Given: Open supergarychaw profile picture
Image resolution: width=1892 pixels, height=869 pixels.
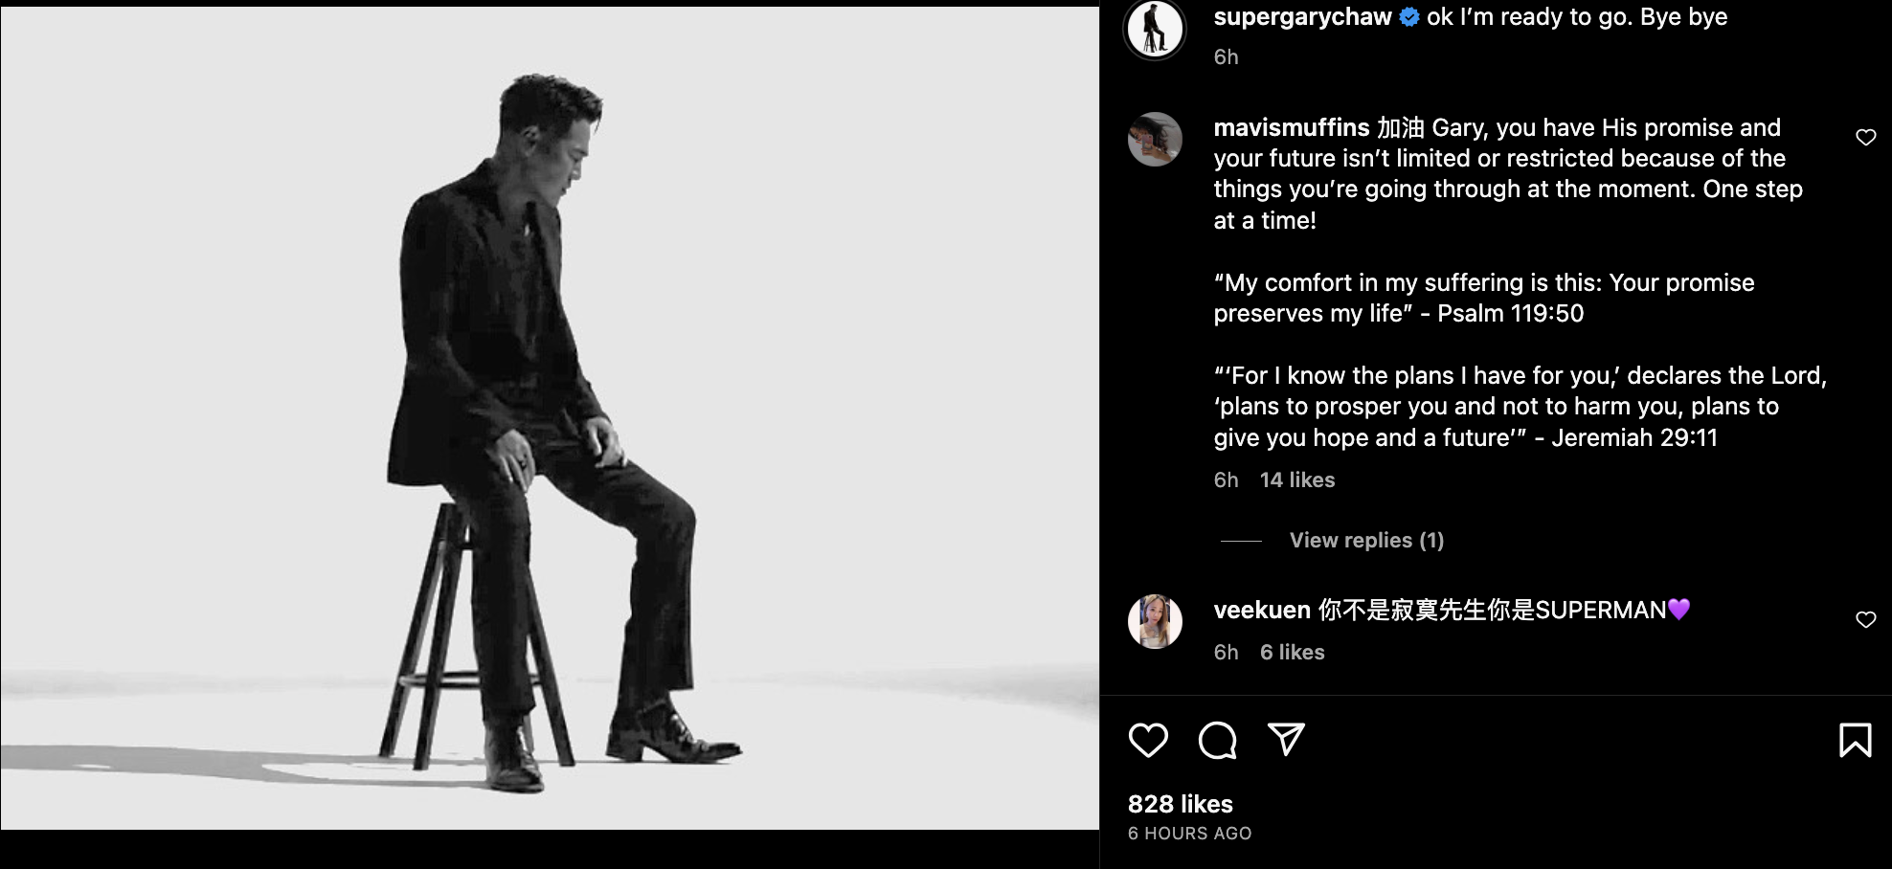Looking at the screenshot, I should pos(1155,29).
